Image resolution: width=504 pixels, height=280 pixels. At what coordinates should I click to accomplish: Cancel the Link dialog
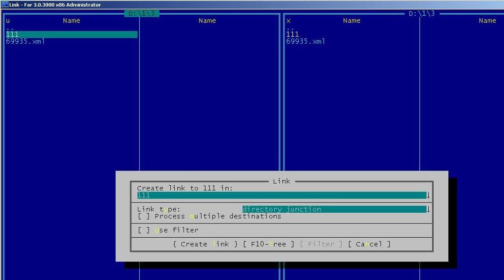click(x=369, y=244)
